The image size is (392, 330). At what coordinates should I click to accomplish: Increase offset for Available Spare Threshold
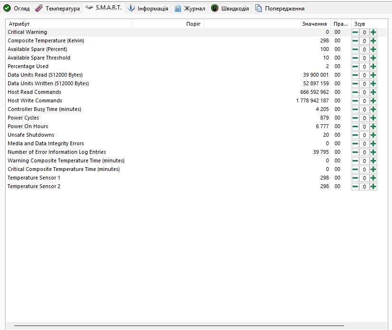(x=373, y=58)
